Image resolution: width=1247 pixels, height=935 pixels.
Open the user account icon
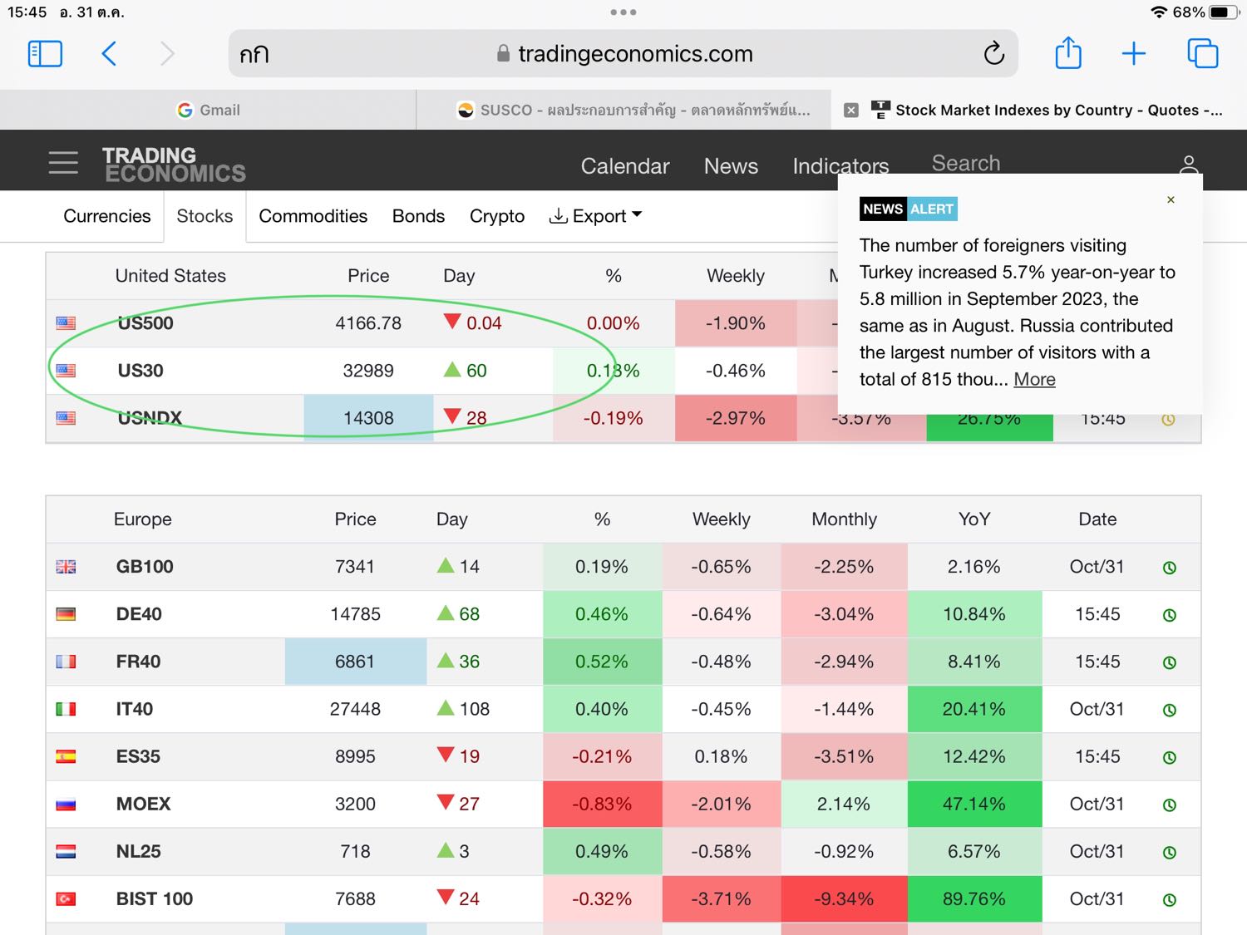(1189, 164)
